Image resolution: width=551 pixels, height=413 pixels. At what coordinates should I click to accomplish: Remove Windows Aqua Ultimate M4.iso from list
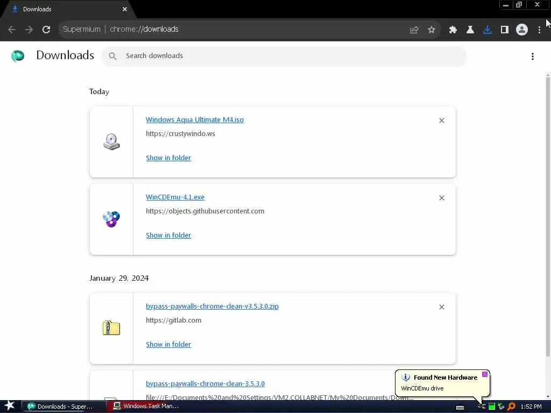442,120
